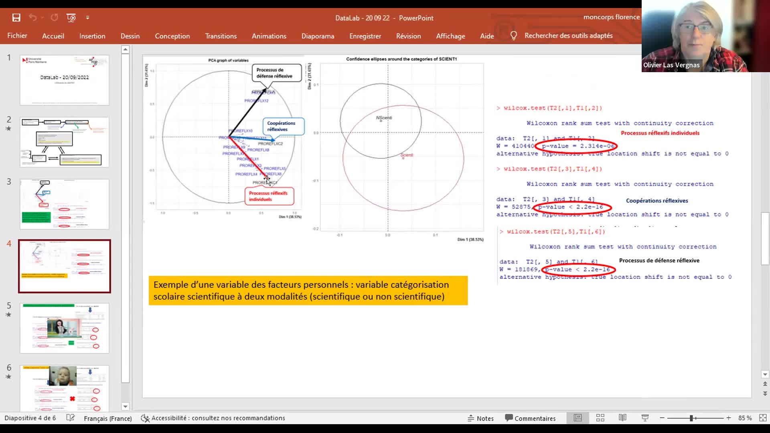Toggle the Commentaires pane
The image size is (770, 433).
(x=530, y=418)
